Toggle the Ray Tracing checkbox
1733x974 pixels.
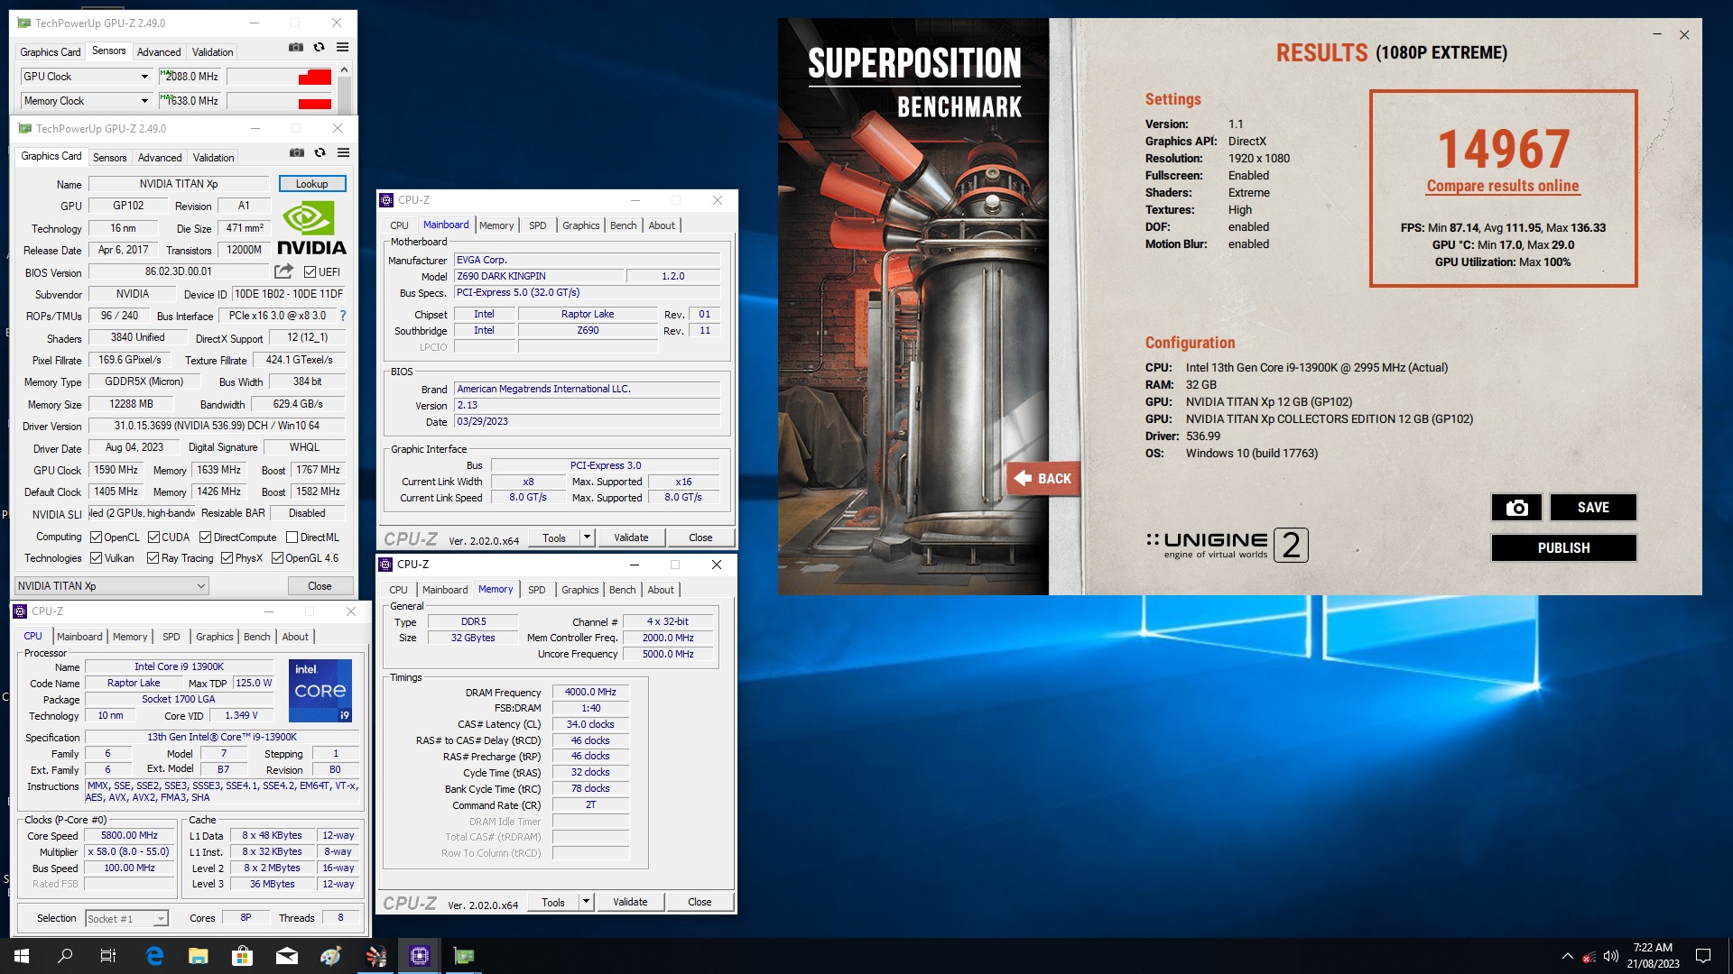(153, 558)
